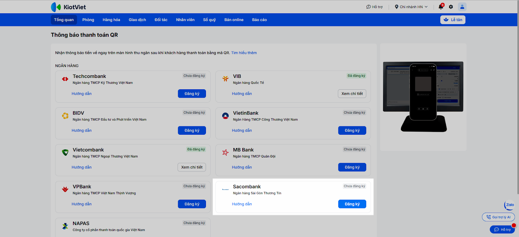Screen dimensions: 519x237
Task: Click the Vietcombank Đã đăng ký status
Action: click(196, 149)
